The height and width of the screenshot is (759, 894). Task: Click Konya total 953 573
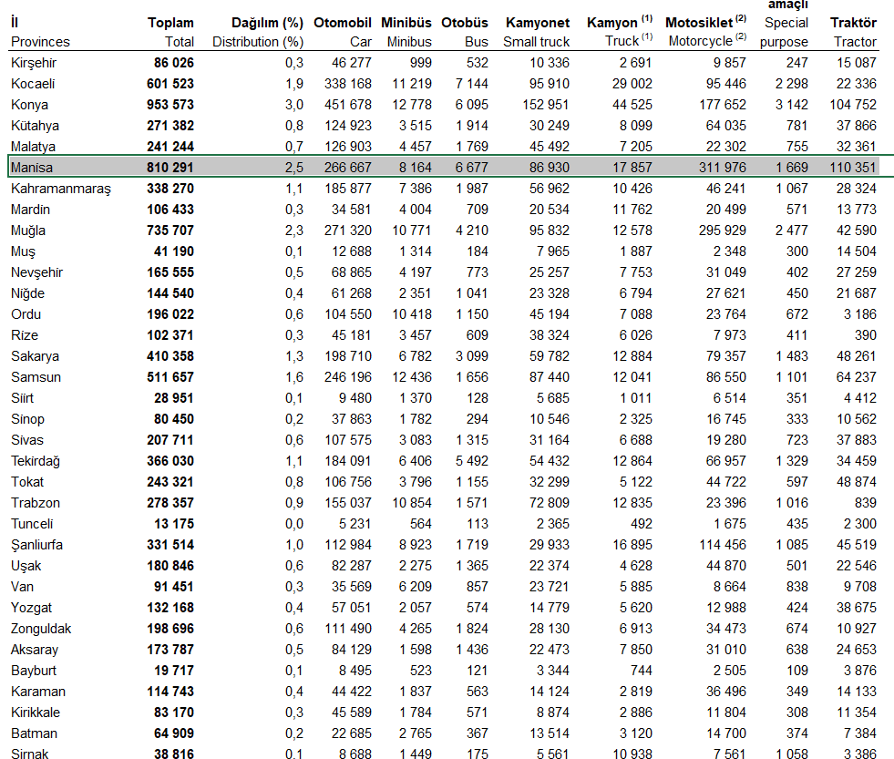(x=170, y=105)
